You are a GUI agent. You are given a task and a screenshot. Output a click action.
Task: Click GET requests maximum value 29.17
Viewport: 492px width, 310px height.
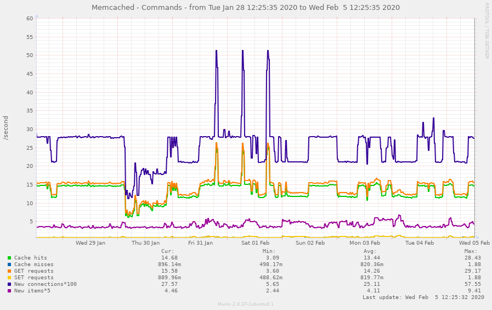click(473, 271)
